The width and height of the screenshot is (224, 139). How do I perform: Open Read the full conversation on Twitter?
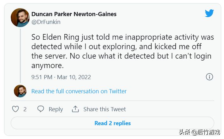click(x=79, y=91)
